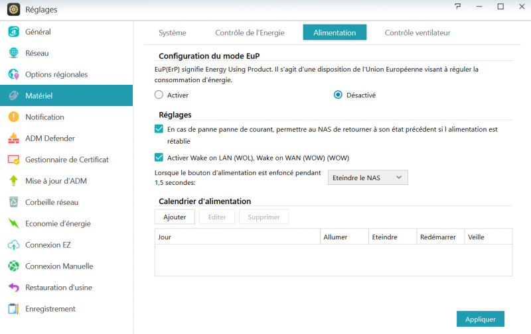
Task: Click the Général settings icon
Action: pyautogui.click(x=13, y=32)
